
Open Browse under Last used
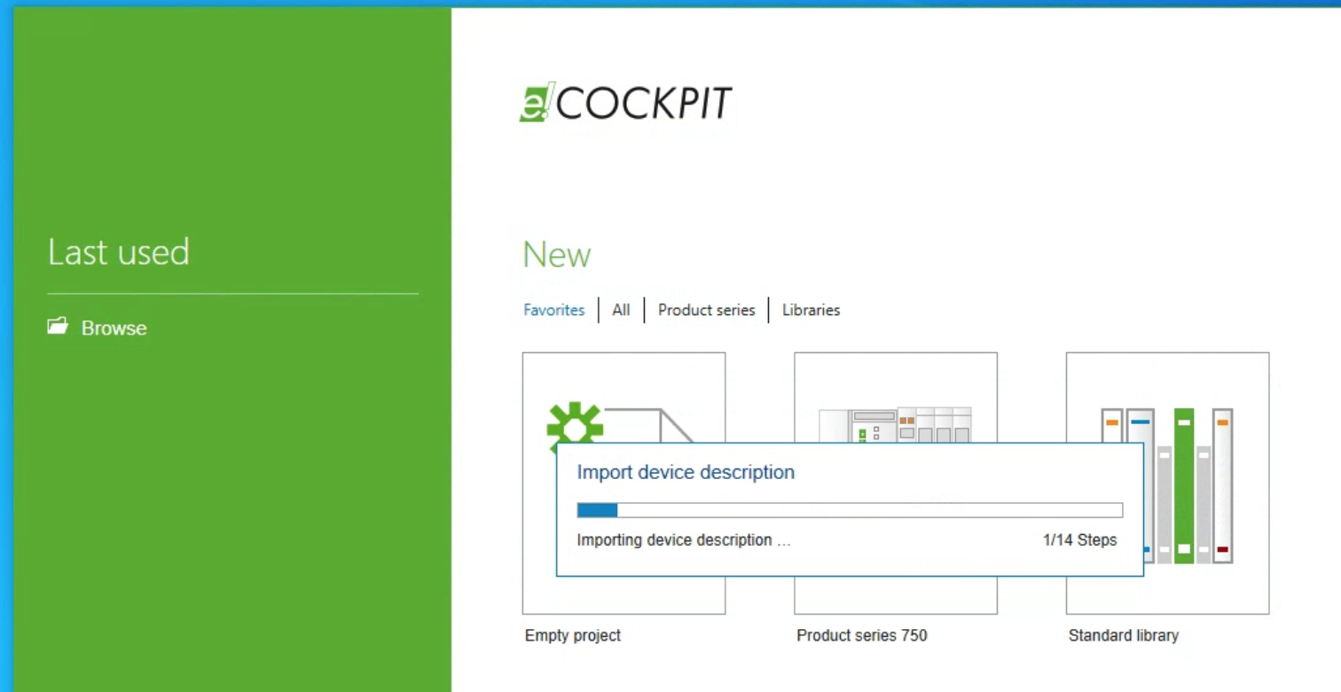coord(114,328)
